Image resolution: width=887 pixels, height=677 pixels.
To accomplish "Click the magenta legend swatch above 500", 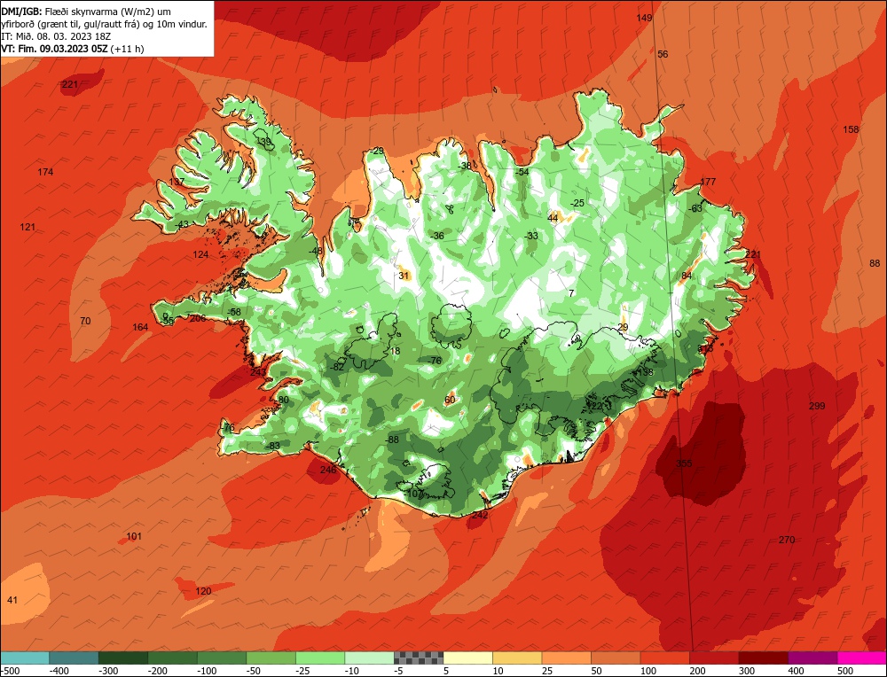I will [862, 658].
